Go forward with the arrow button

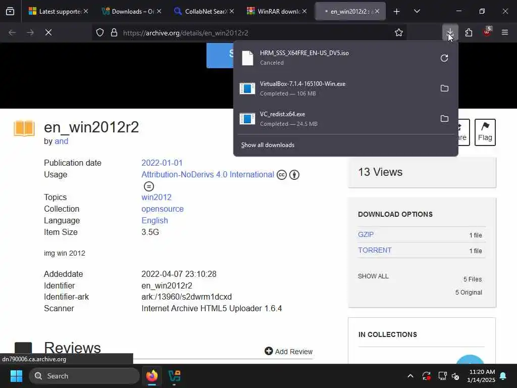(x=30, y=33)
